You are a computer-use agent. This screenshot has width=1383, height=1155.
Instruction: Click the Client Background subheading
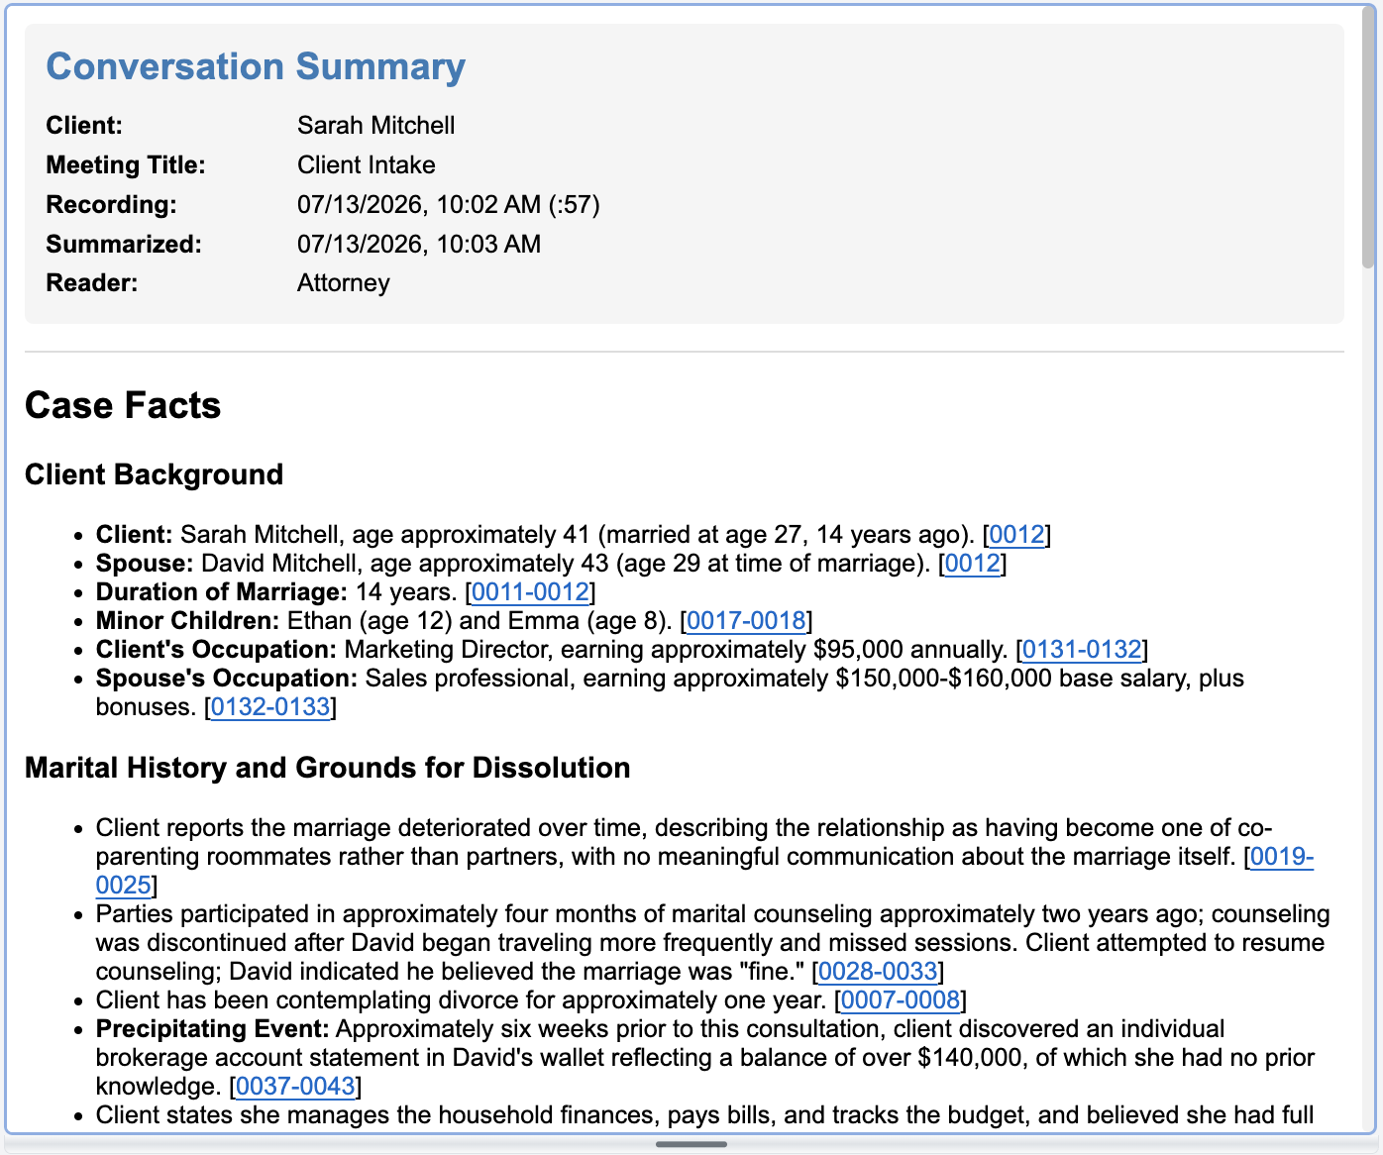tap(154, 474)
